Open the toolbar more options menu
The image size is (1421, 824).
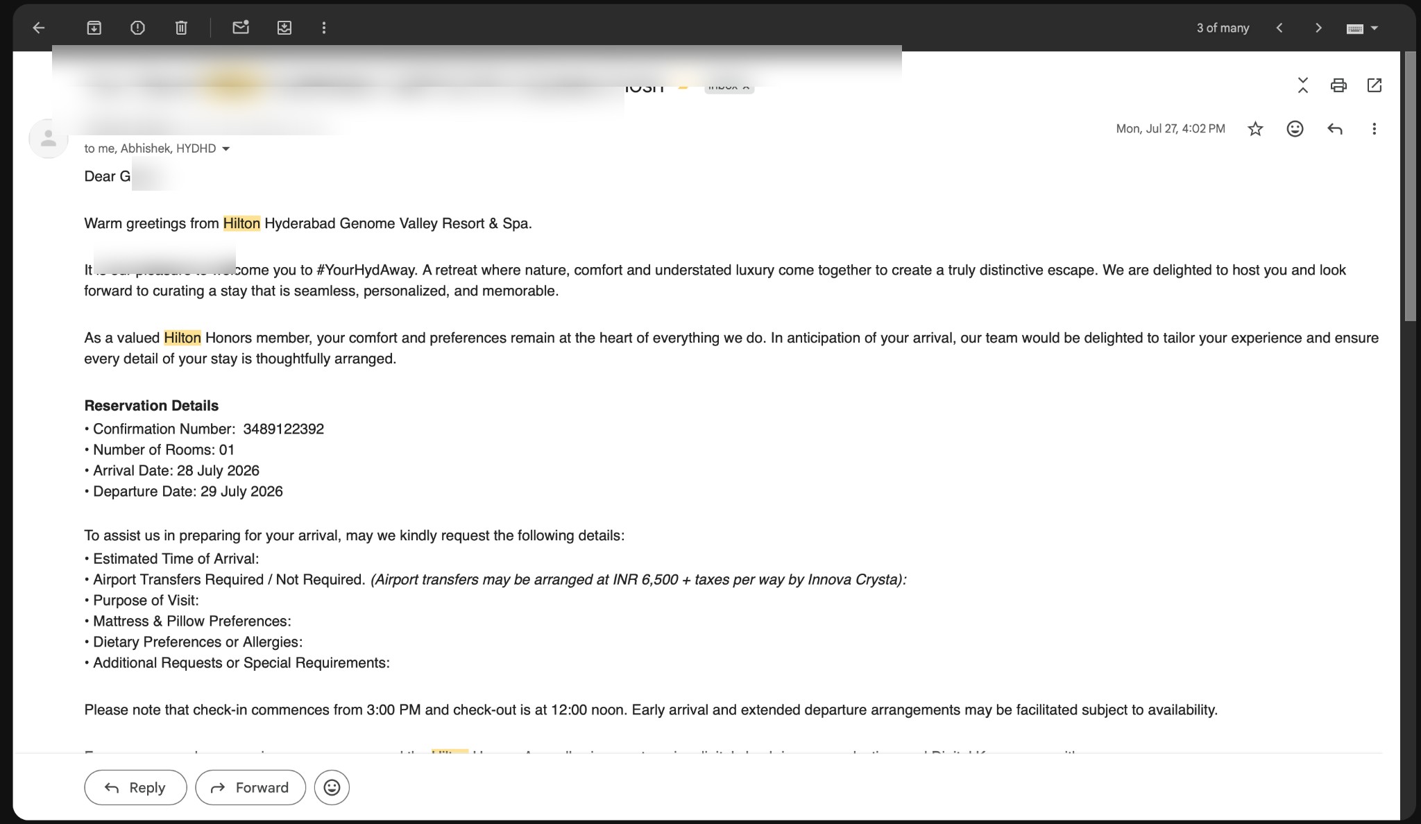(x=324, y=28)
